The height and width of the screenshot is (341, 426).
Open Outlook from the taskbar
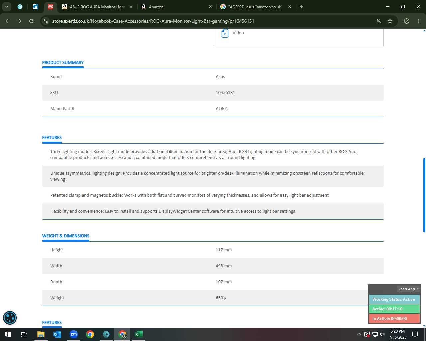[x=57, y=334]
